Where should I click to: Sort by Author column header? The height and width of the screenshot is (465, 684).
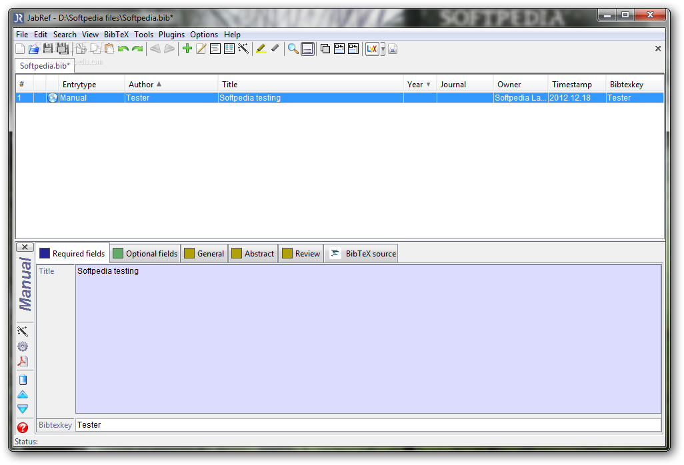[x=171, y=84]
